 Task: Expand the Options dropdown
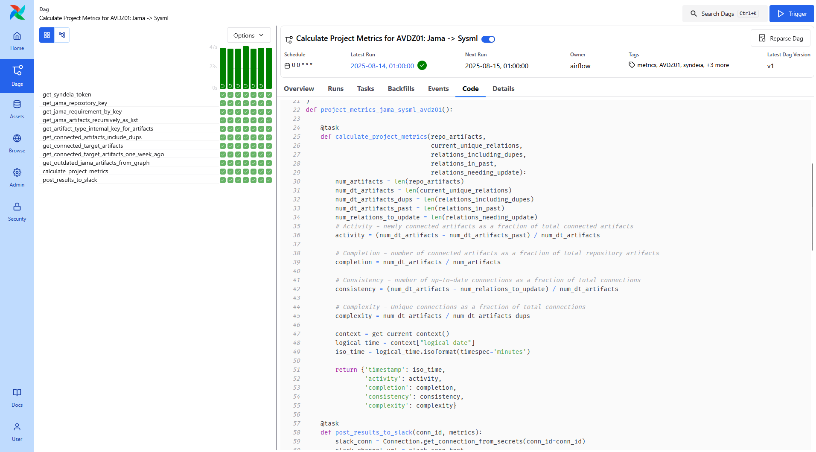[x=249, y=35]
